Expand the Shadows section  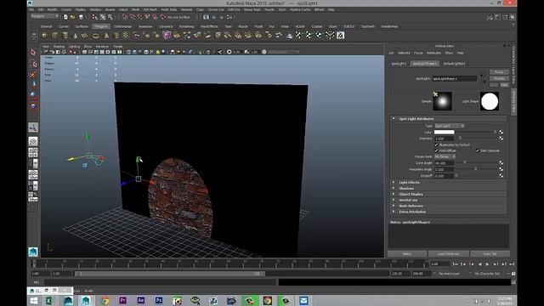[394, 189]
